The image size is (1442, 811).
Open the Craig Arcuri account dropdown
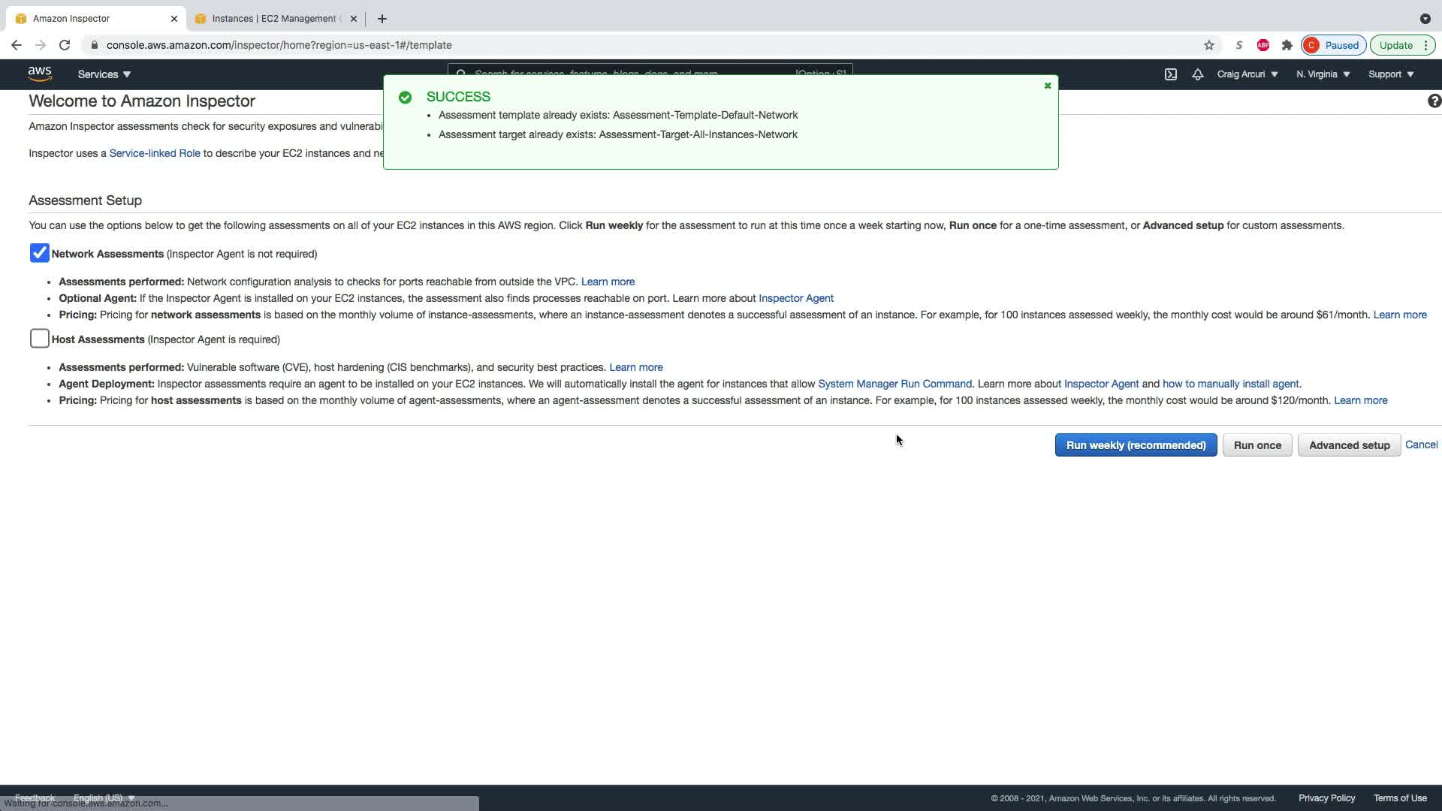(1247, 74)
